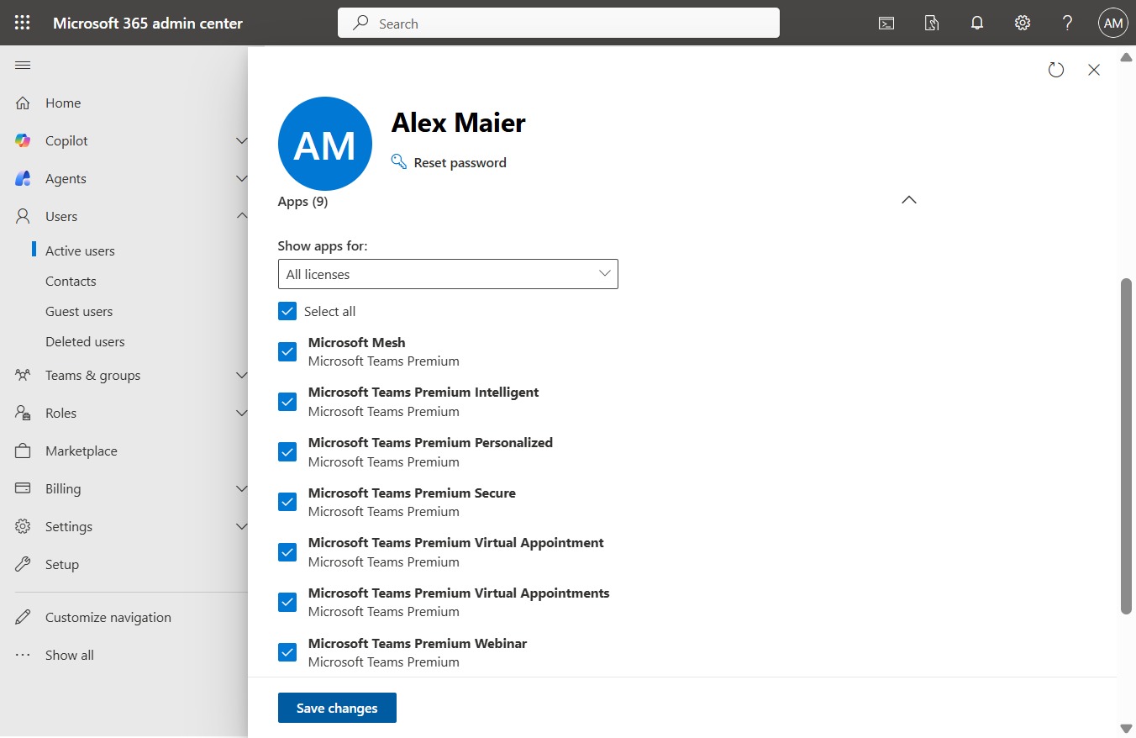The width and height of the screenshot is (1136, 738).
Task: Open the All licenses dropdown
Action: click(x=448, y=274)
